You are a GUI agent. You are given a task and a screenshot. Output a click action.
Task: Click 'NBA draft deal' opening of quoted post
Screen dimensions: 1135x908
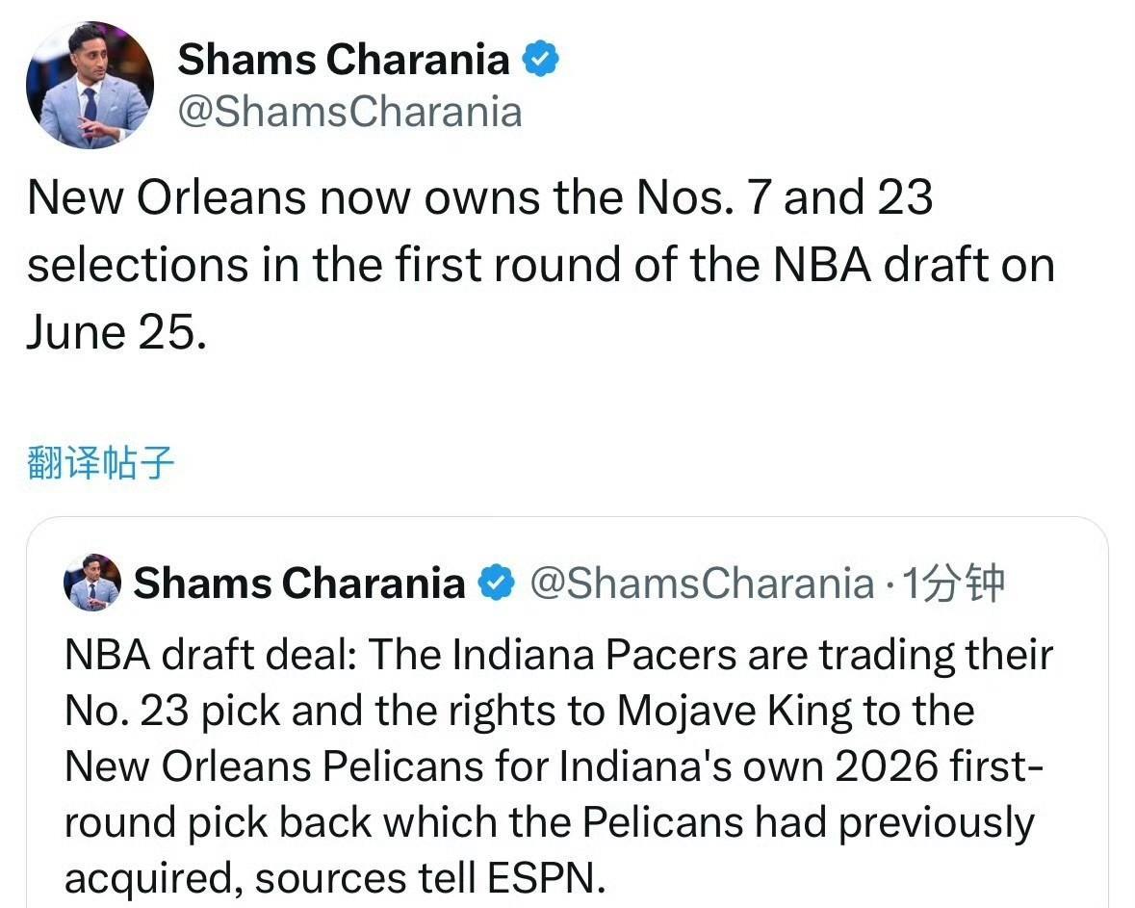click(210, 655)
